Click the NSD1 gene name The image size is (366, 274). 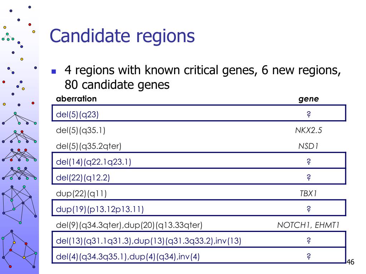(308, 146)
